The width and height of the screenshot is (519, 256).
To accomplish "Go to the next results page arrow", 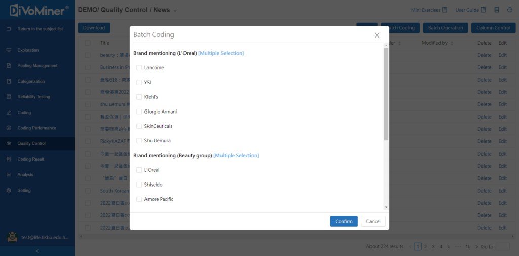I will click(476, 247).
